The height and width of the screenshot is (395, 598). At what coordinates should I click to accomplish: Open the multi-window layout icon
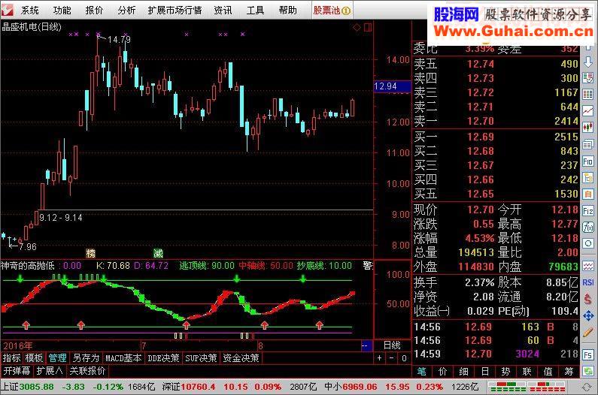click(588, 144)
